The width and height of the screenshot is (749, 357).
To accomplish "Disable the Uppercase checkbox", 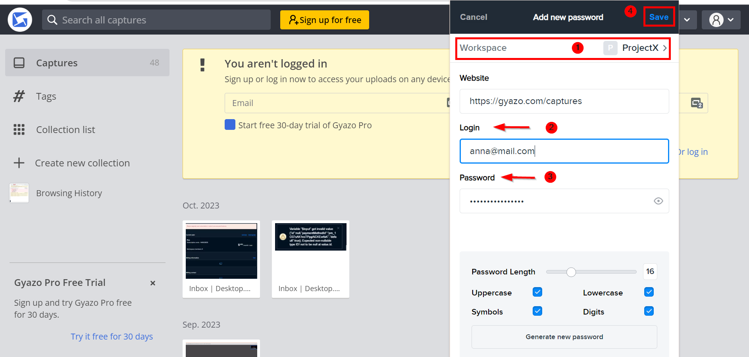I will click(x=537, y=292).
